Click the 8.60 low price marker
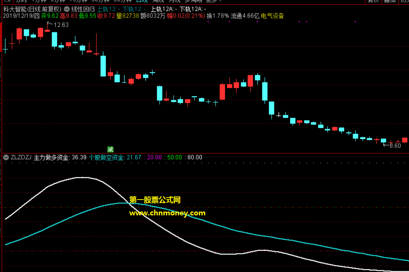This screenshot has width=409, height=272. [395, 146]
